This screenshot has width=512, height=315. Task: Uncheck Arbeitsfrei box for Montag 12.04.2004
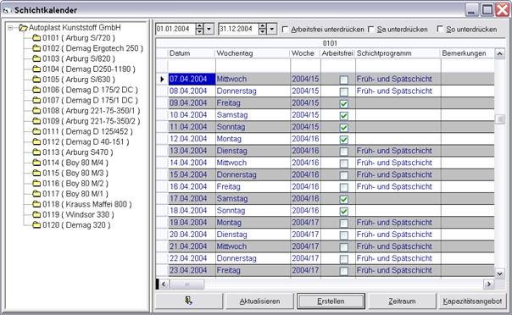point(343,140)
